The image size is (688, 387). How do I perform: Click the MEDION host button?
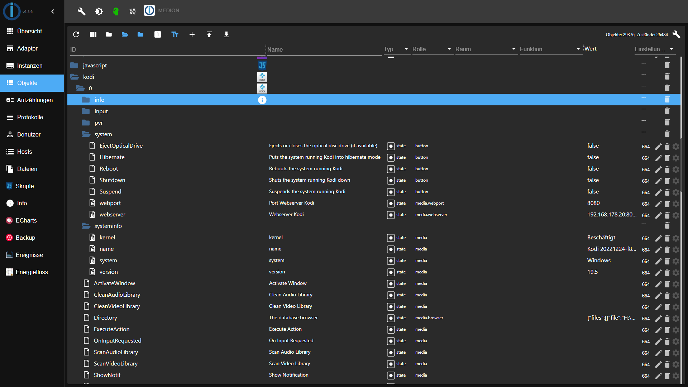162,10
